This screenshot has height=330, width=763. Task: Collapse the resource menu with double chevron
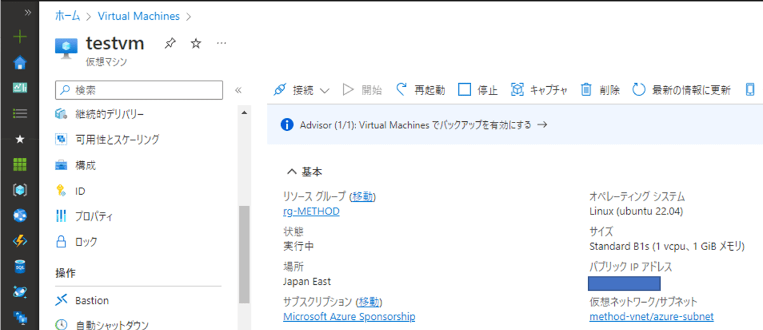coord(238,90)
